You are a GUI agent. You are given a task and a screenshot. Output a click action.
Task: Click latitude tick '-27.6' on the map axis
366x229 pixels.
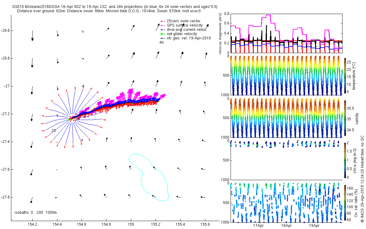5,169
